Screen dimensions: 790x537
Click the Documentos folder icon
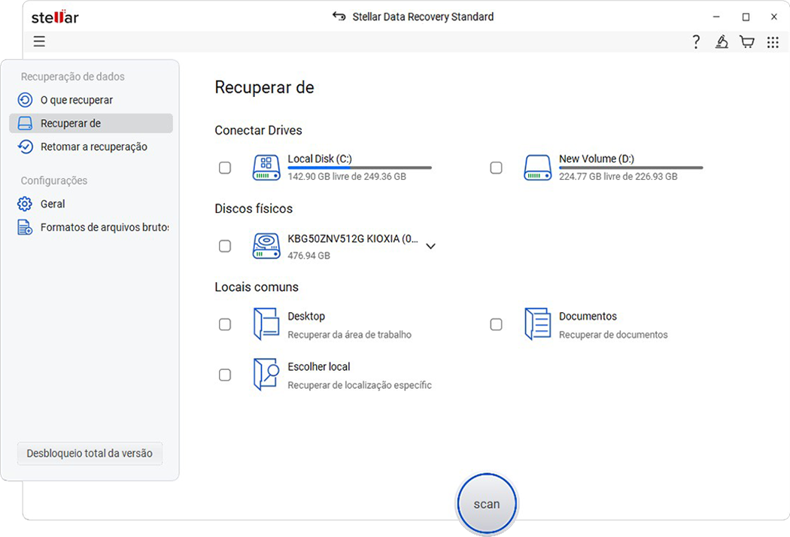click(538, 324)
